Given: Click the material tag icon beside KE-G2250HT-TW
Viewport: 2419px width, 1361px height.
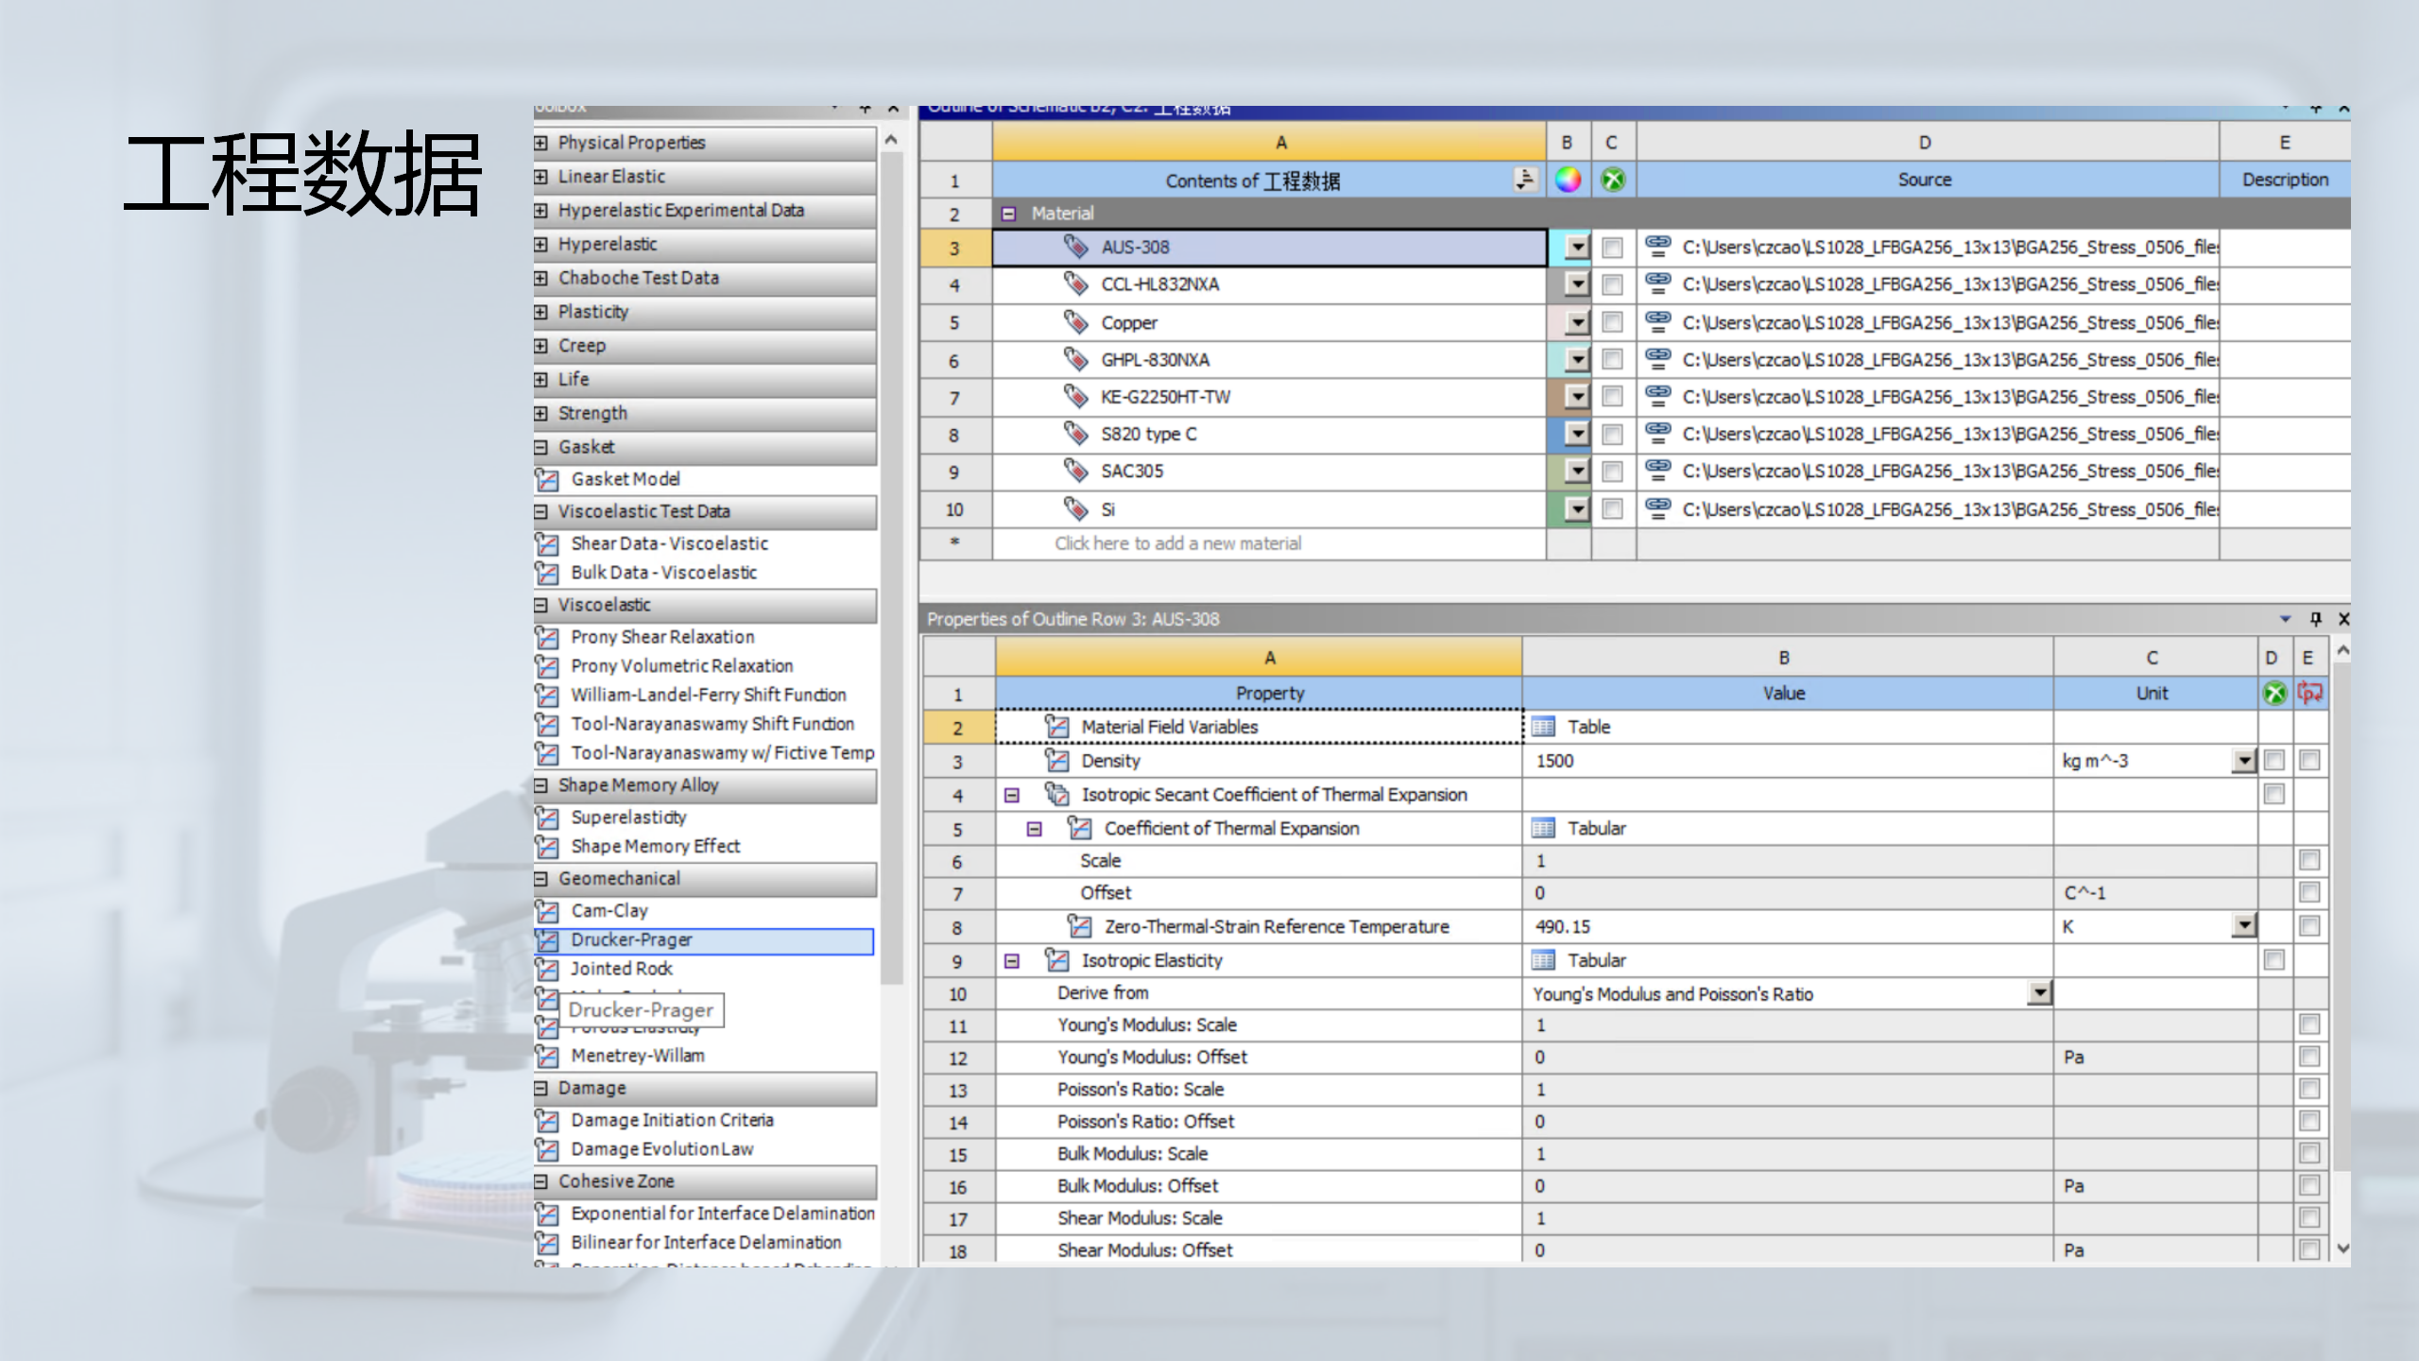Looking at the screenshot, I should point(1075,396).
